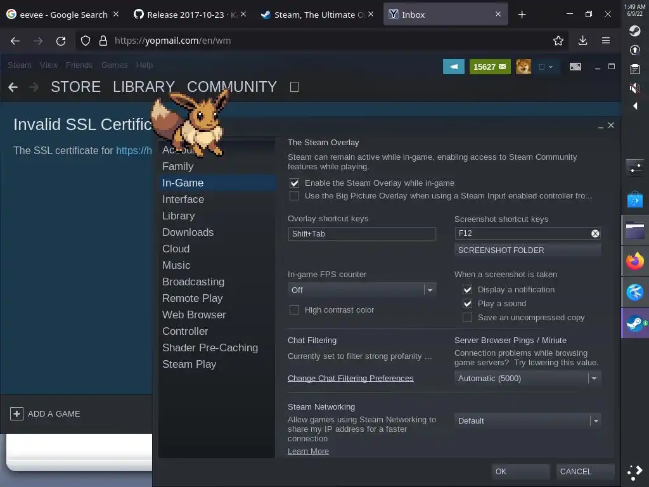Toggle Enable the Steam Overlay while in-game
Screen dimensions: 649x487
point(294,183)
